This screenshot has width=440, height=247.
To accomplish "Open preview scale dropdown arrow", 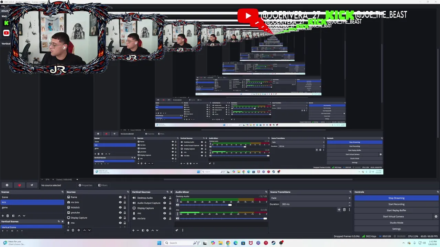I will point(77,179).
